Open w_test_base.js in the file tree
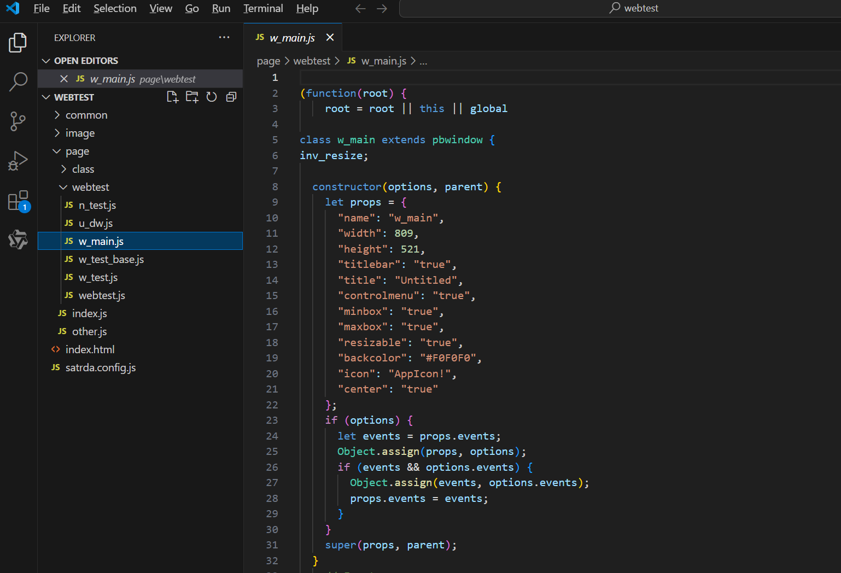This screenshot has width=841, height=573. point(111,260)
